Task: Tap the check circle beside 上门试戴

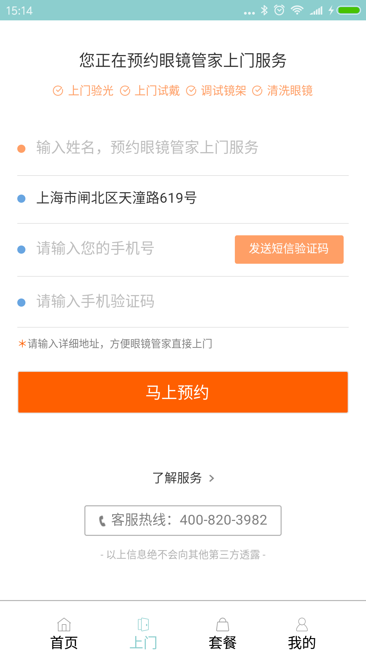Action: tap(125, 91)
